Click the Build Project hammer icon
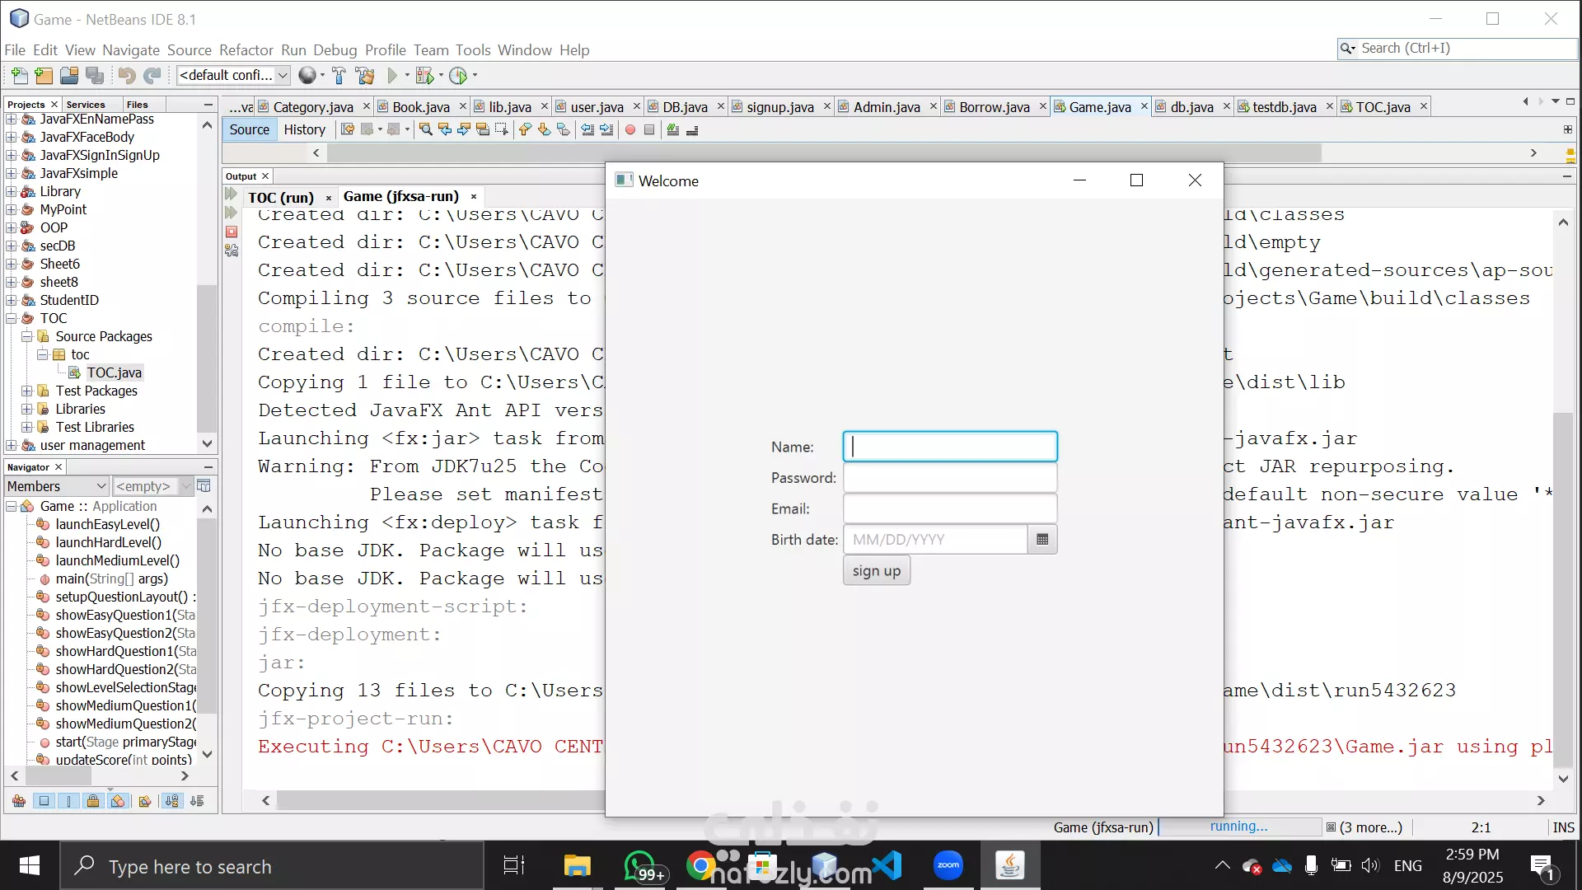Image resolution: width=1582 pixels, height=890 pixels. [339, 76]
